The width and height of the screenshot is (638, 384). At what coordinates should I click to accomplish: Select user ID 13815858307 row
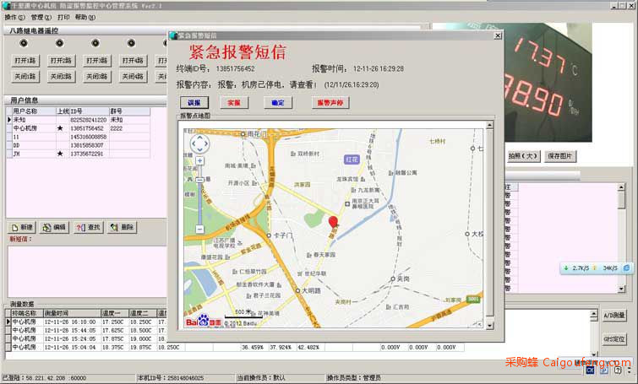pos(78,145)
